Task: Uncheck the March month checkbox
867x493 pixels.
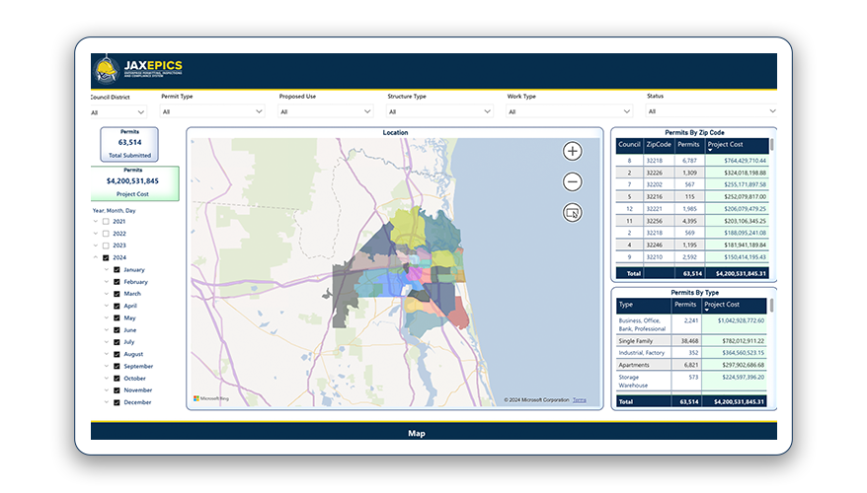Action: click(117, 294)
